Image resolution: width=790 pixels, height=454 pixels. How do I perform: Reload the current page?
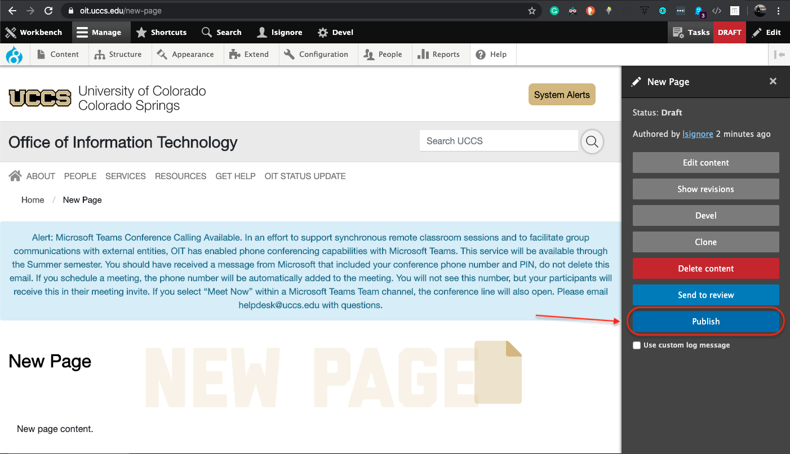click(48, 11)
